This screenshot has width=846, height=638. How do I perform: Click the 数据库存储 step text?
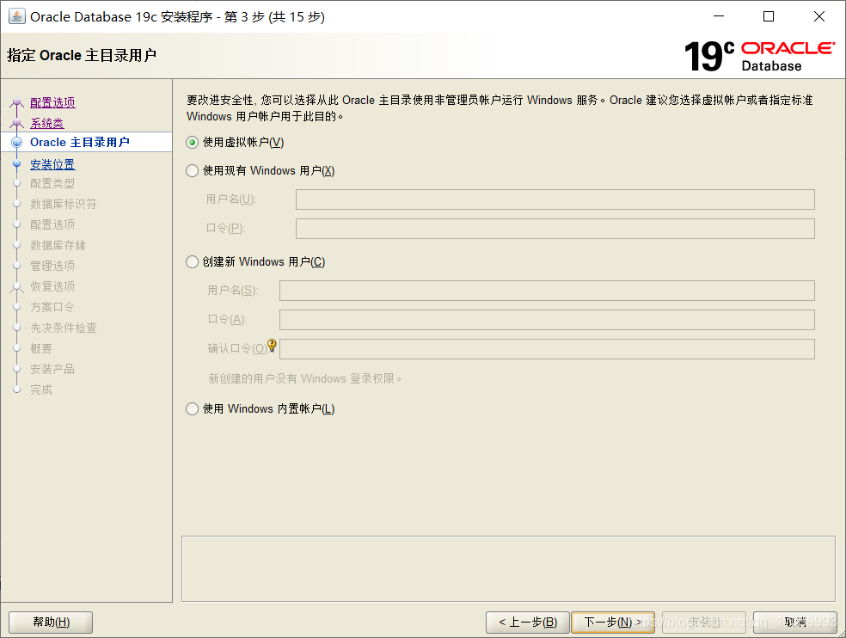coord(58,246)
